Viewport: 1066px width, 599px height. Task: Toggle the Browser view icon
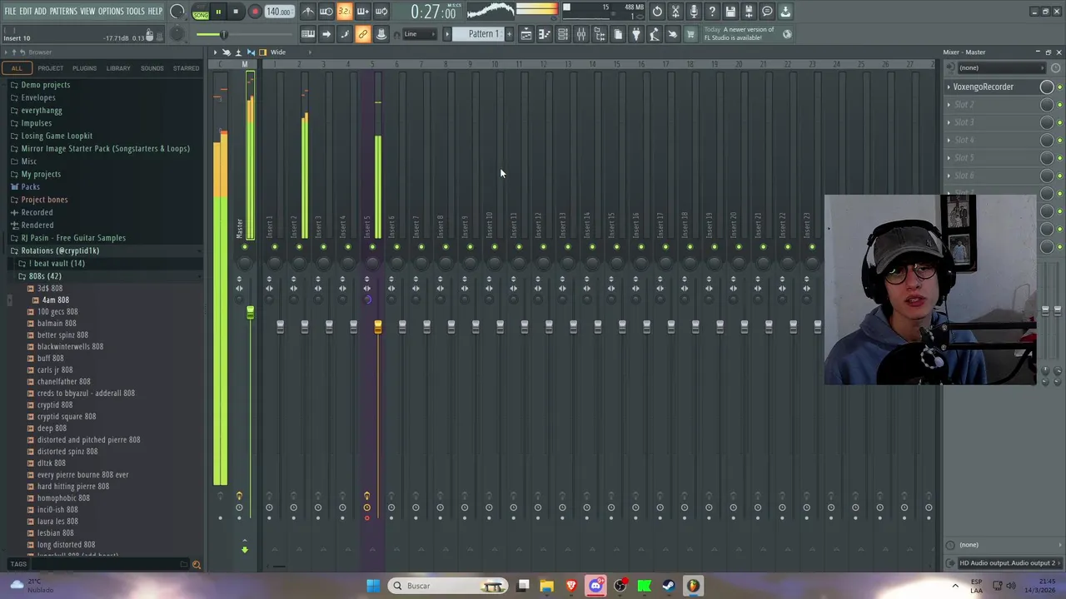tap(600, 34)
